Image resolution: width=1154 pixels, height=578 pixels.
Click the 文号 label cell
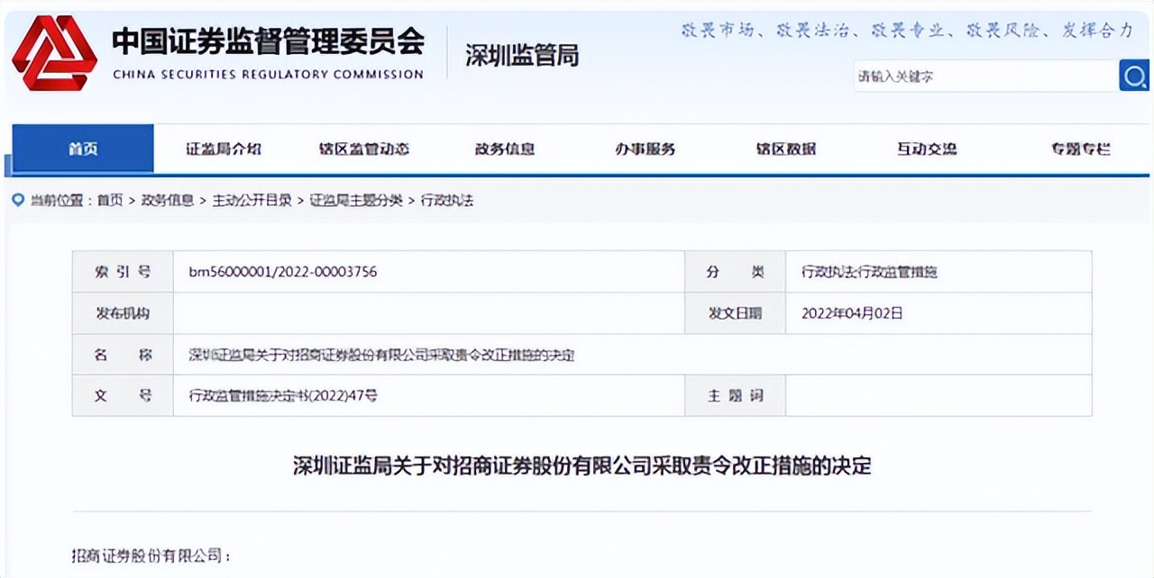(x=124, y=395)
